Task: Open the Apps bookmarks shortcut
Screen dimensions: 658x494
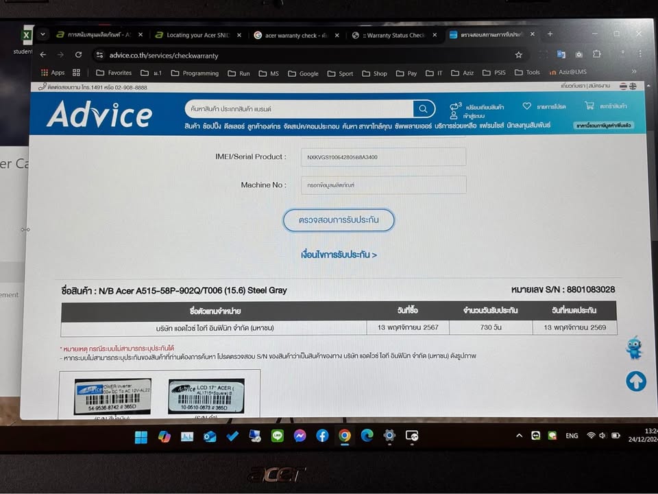Action: [x=53, y=72]
